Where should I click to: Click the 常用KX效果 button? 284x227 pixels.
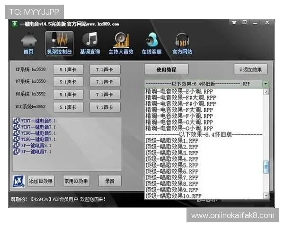(x=76, y=181)
